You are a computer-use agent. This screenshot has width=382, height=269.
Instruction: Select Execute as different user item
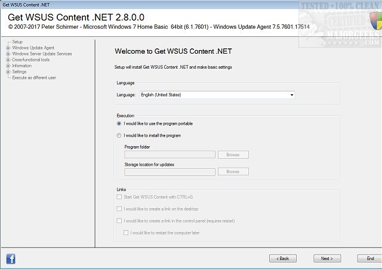pyautogui.click(x=34, y=78)
